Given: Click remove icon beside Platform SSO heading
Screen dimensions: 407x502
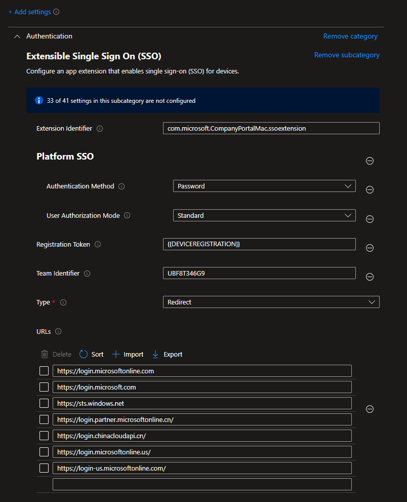Looking at the screenshot, I should point(370,161).
